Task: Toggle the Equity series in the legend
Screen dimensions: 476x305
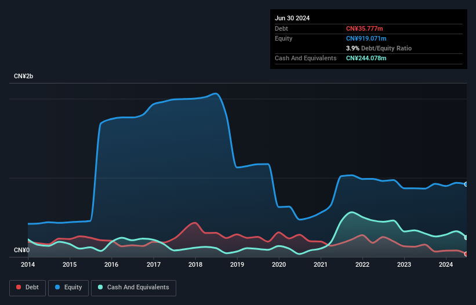Action: (x=68, y=288)
